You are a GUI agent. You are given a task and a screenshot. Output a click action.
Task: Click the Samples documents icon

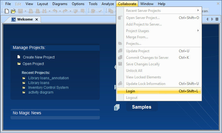click(x=117, y=107)
